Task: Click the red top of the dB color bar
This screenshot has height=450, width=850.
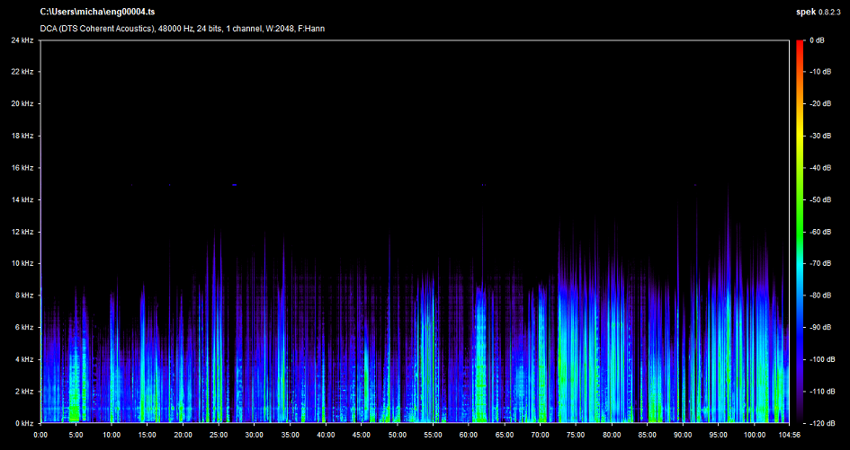Action: (x=799, y=44)
